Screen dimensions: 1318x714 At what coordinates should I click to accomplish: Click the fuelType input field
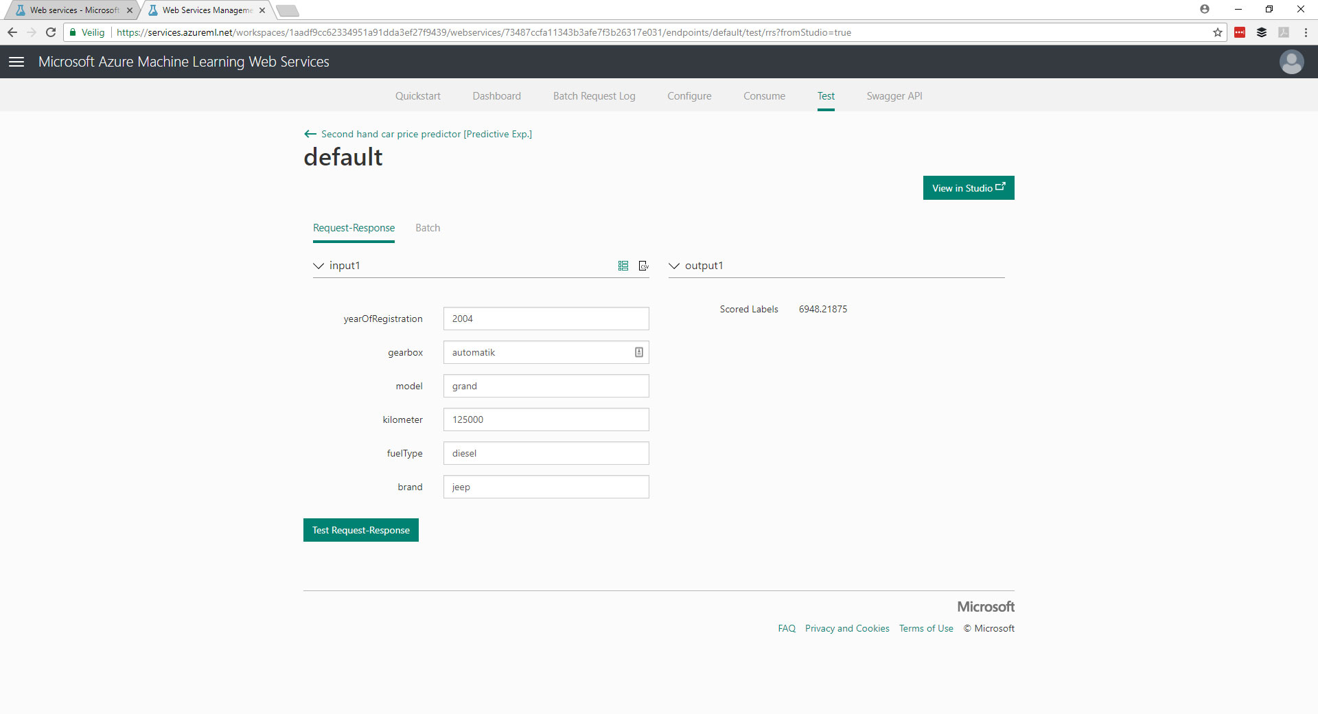point(546,453)
